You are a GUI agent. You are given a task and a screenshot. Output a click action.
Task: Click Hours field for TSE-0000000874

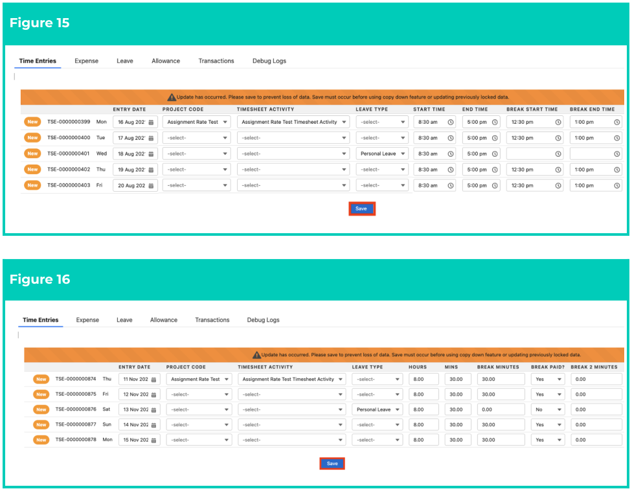pos(423,380)
